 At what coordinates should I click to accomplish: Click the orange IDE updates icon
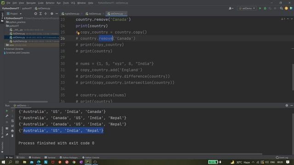tap(286, 8)
